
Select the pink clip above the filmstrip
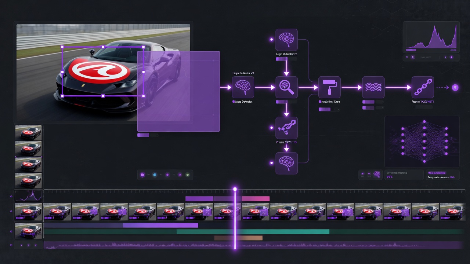[256, 199]
